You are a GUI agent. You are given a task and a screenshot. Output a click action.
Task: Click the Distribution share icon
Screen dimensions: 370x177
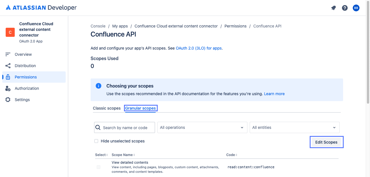[x=8, y=66]
